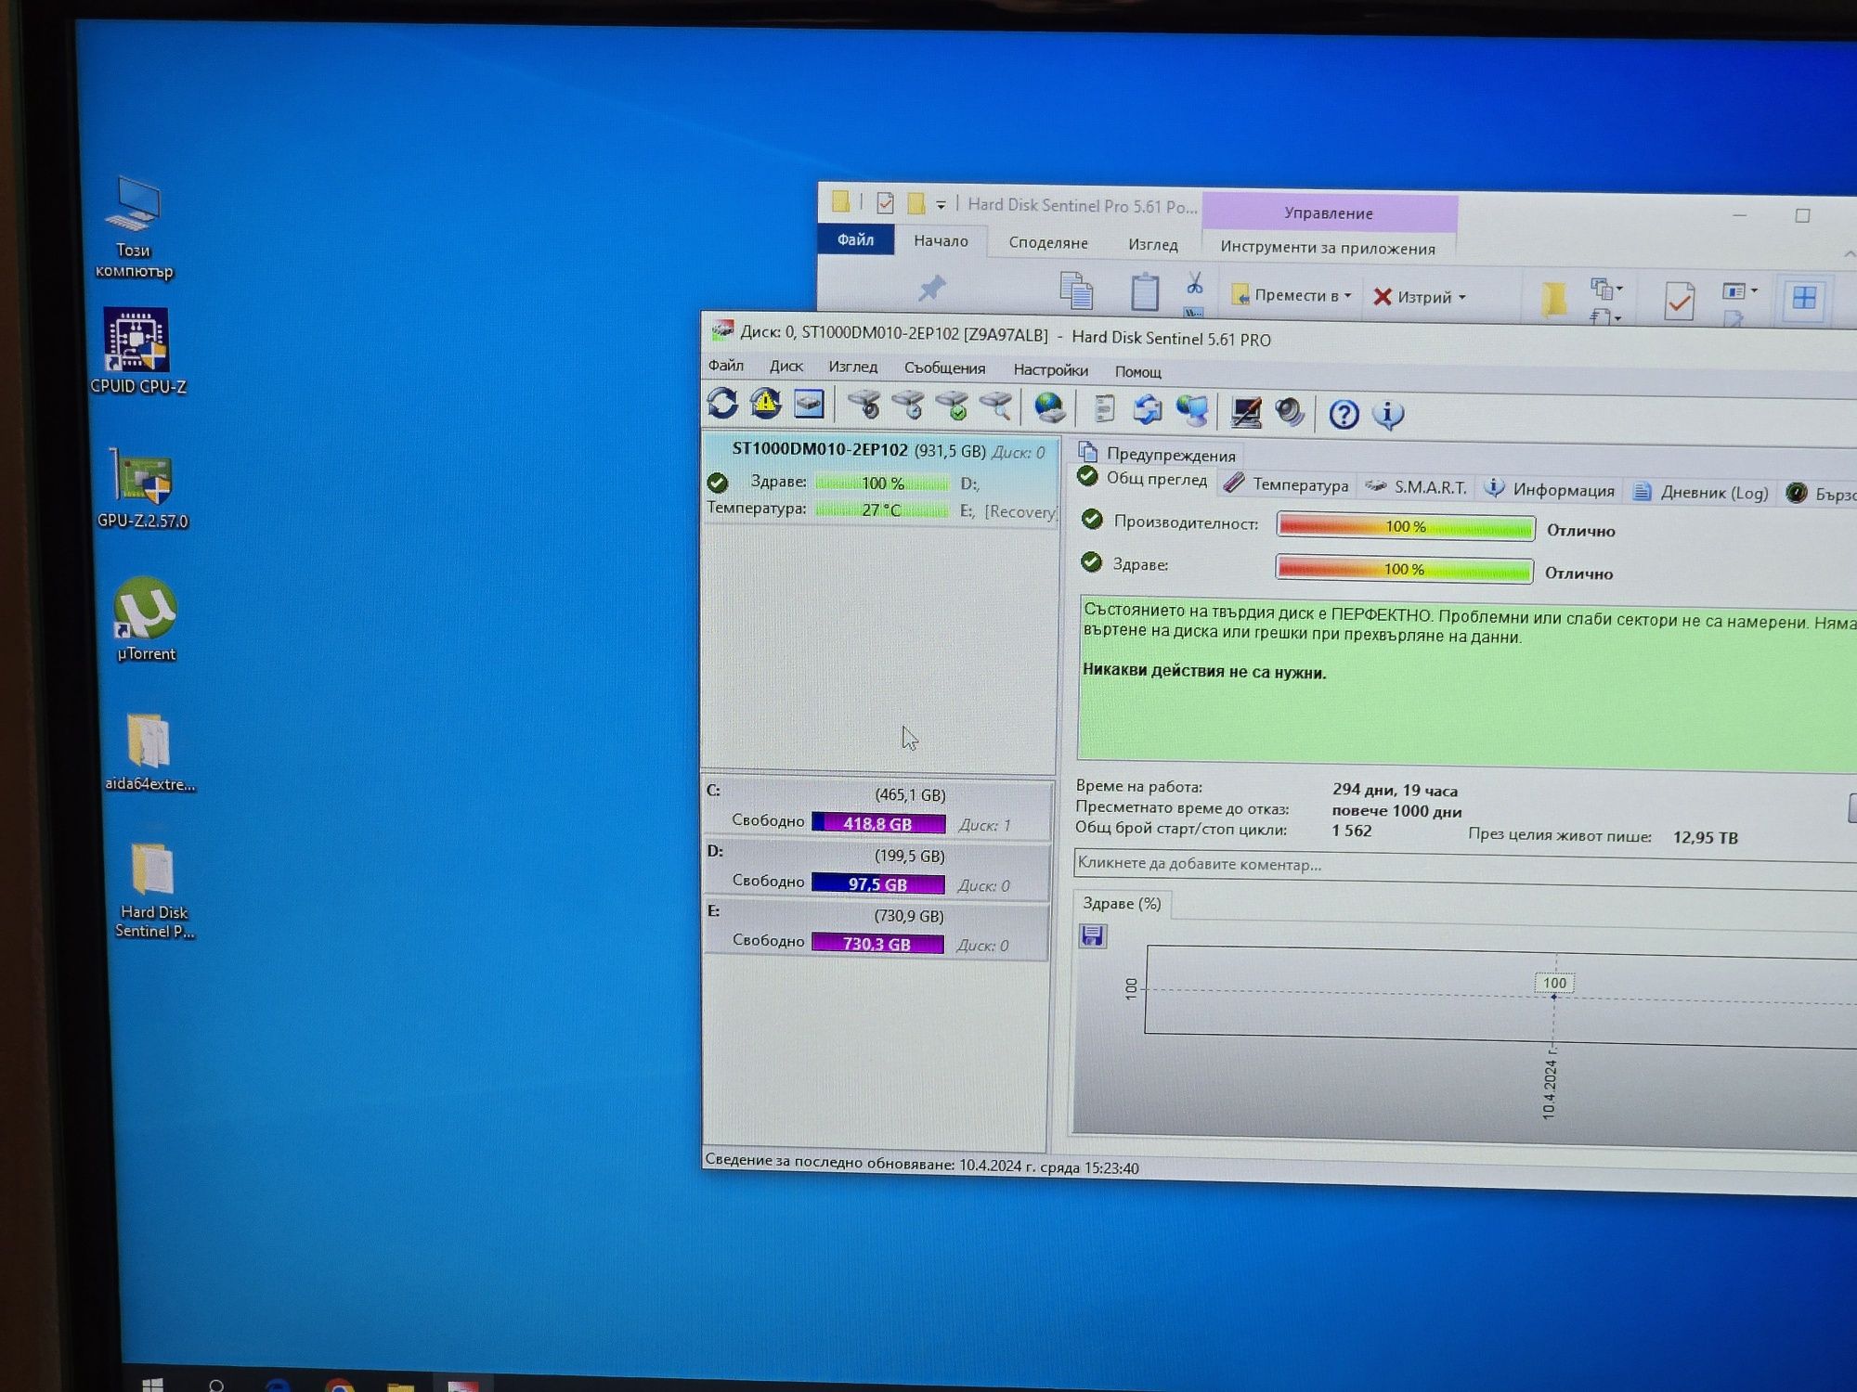Image resolution: width=1857 pixels, height=1392 pixels.
Task: Select the 'Този компютър' desktop icon
Action: [x=135, y=228]
